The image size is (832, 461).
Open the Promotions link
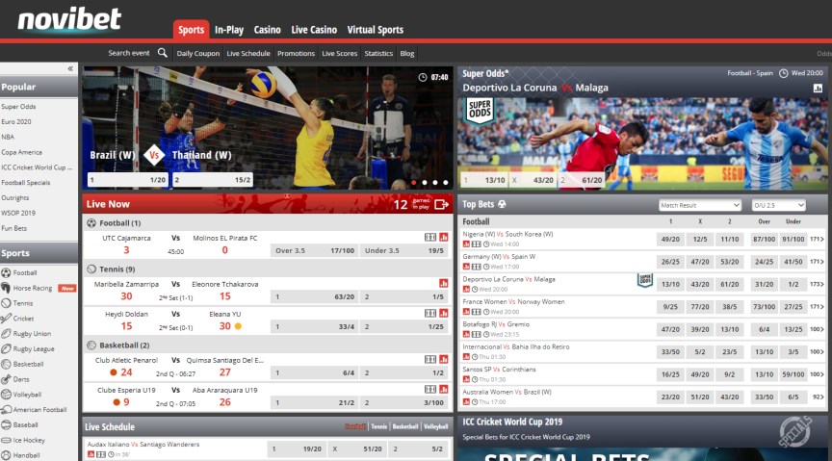click(296, 53)
